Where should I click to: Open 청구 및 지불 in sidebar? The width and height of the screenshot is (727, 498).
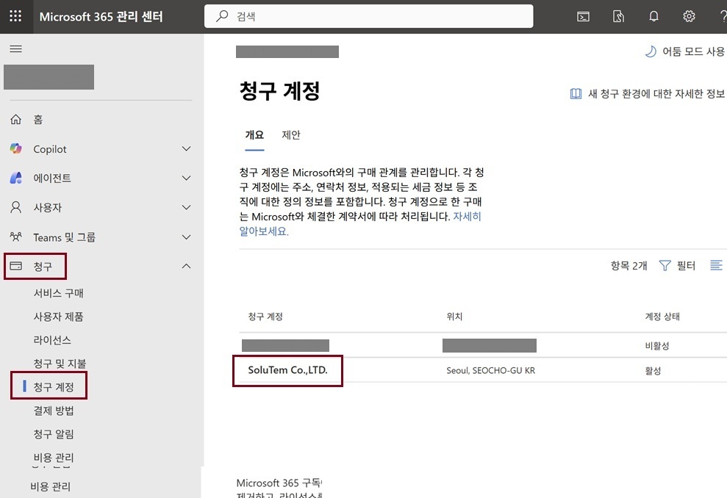click(x=60, y=364)
